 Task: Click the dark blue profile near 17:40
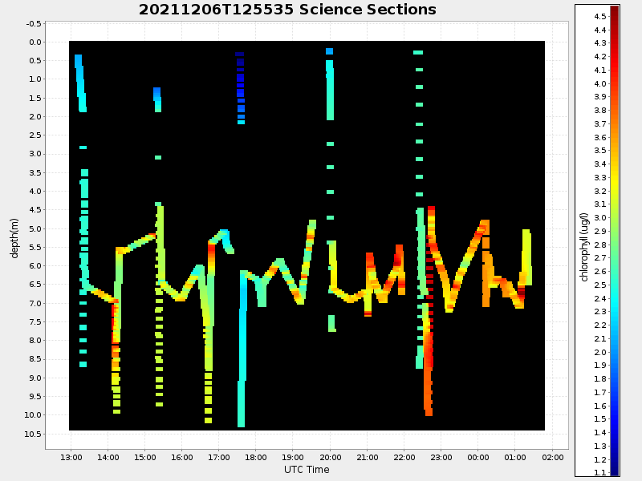tap(240, 88)
